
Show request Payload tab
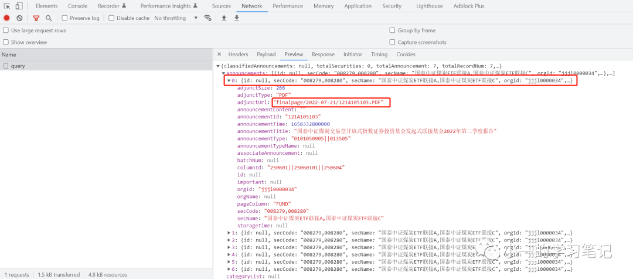(x=266, y=54)
